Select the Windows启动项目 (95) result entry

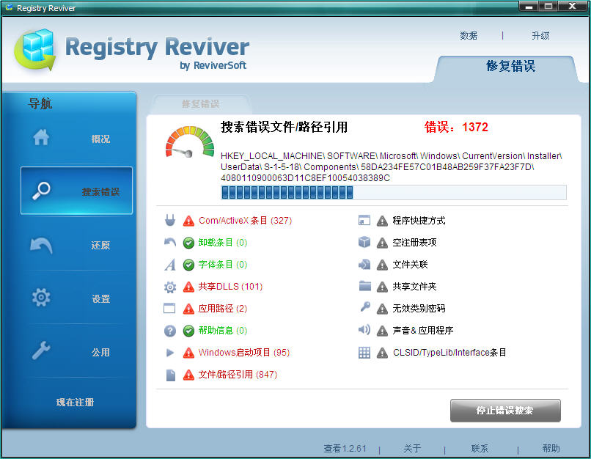[243, 353]
